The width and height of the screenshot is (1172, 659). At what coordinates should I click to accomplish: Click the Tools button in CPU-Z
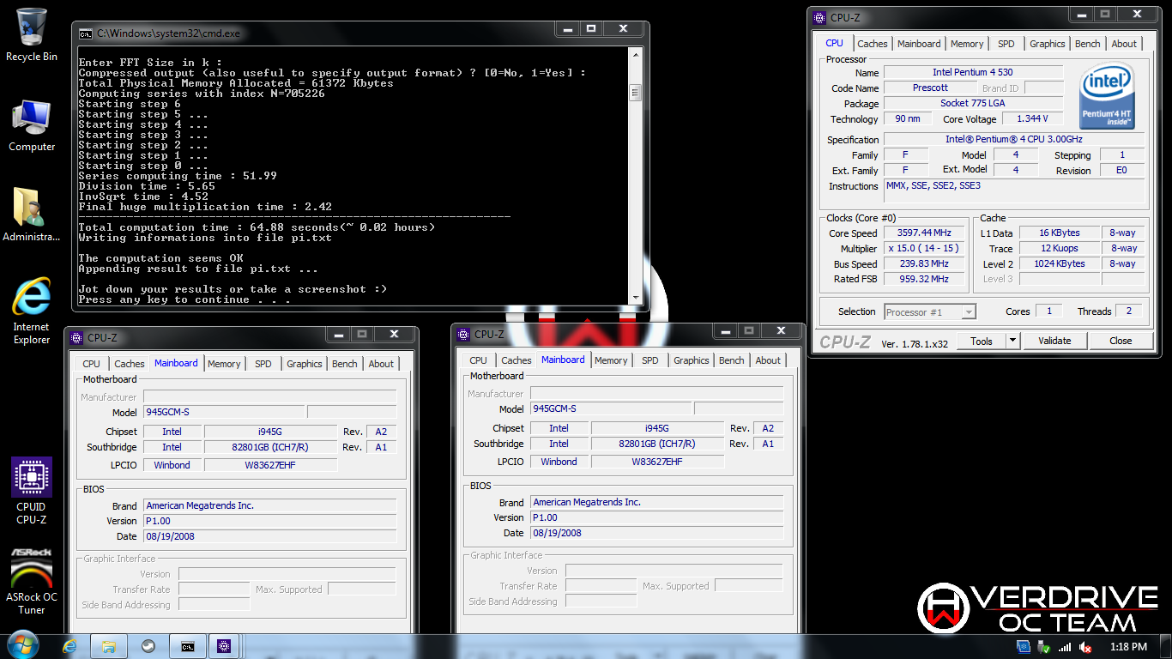coord(982,341)
